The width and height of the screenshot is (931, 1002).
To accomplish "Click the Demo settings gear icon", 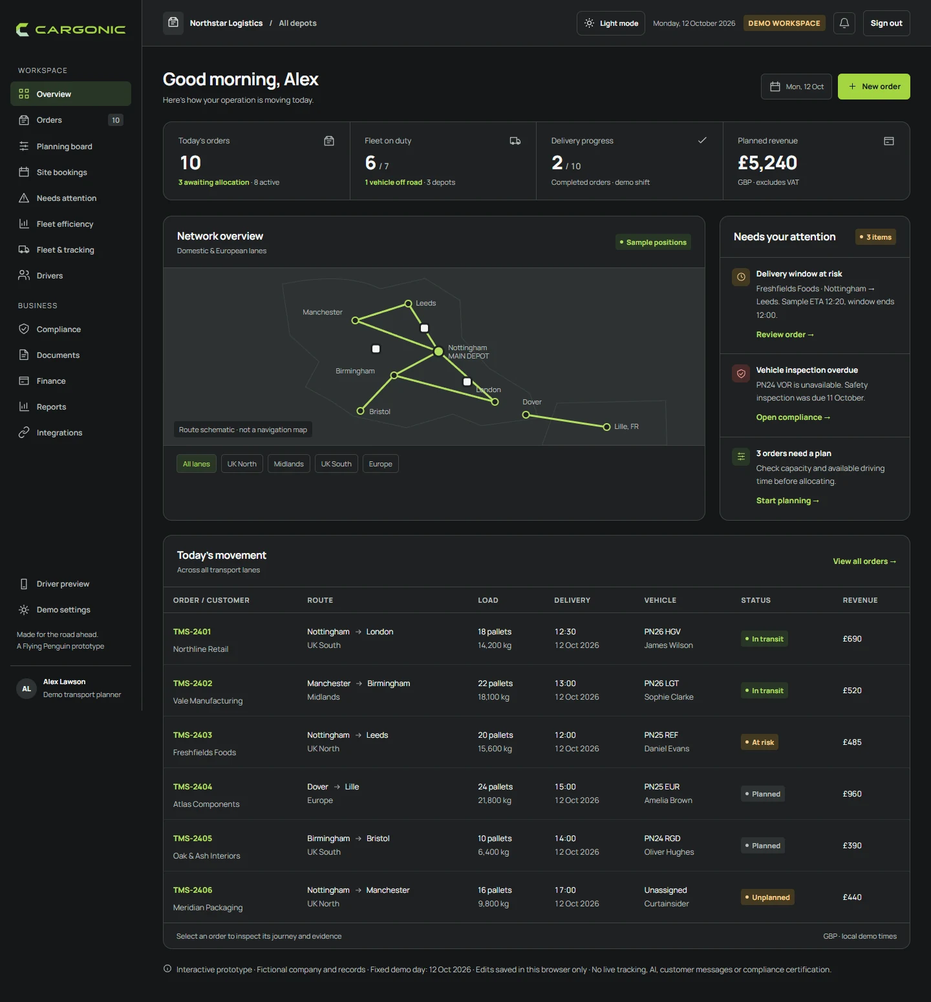I will pos(24,610).
